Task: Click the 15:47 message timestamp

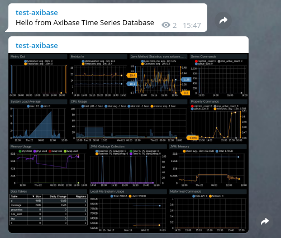Action: pos(192,25)
